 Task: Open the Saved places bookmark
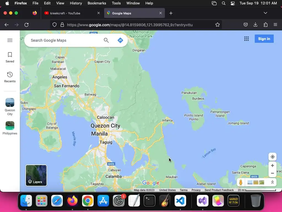point(10,57)
